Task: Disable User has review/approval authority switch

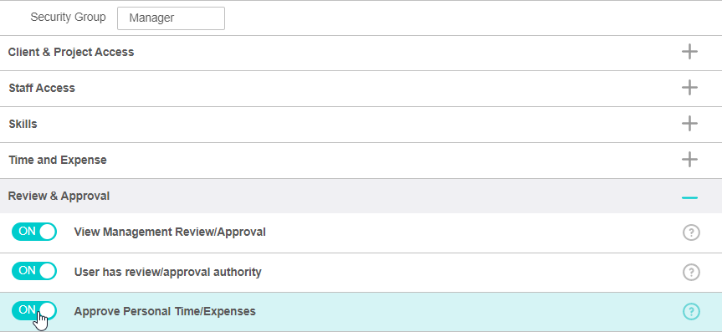Action: click(x=34, y=271)
